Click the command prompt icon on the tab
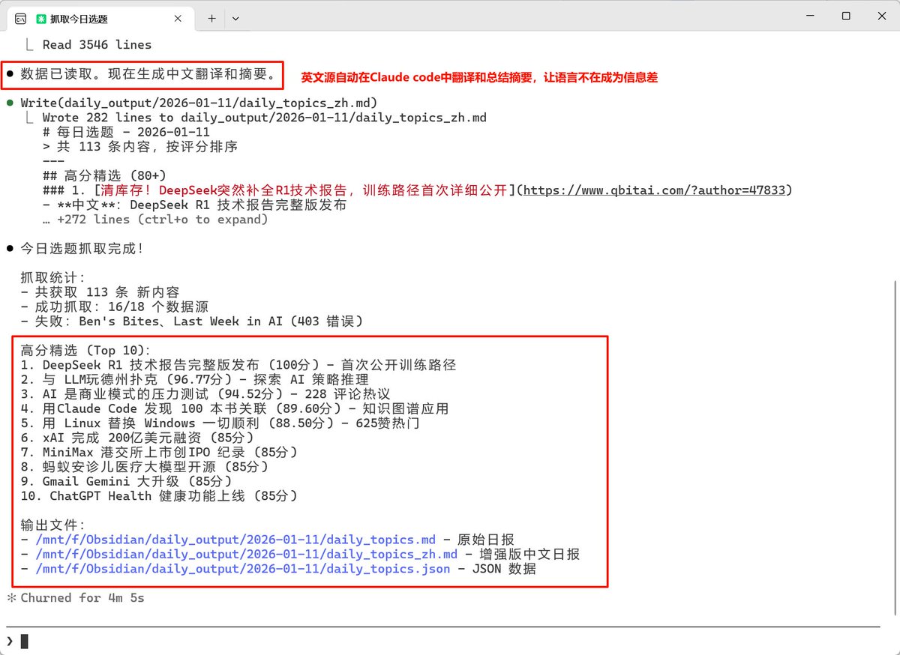The image size is (900, 655). [x=20, y=17]
